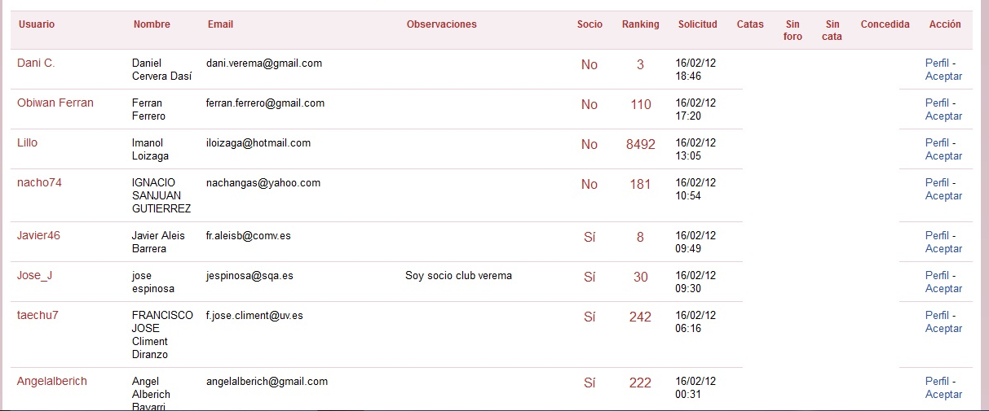The image size is (989, 411).
Task: Open the Angelalberich user link
Action: coord(52,381)
